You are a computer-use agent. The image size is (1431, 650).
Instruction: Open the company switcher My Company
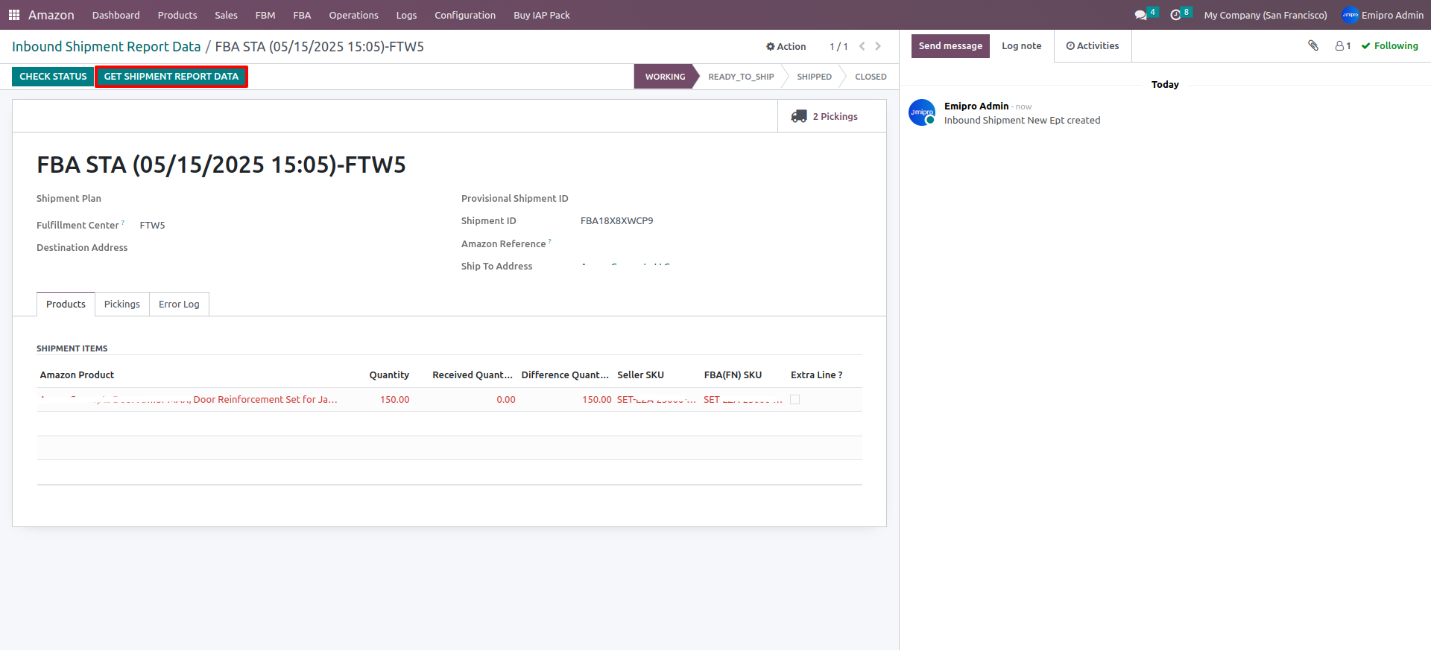1265,15
